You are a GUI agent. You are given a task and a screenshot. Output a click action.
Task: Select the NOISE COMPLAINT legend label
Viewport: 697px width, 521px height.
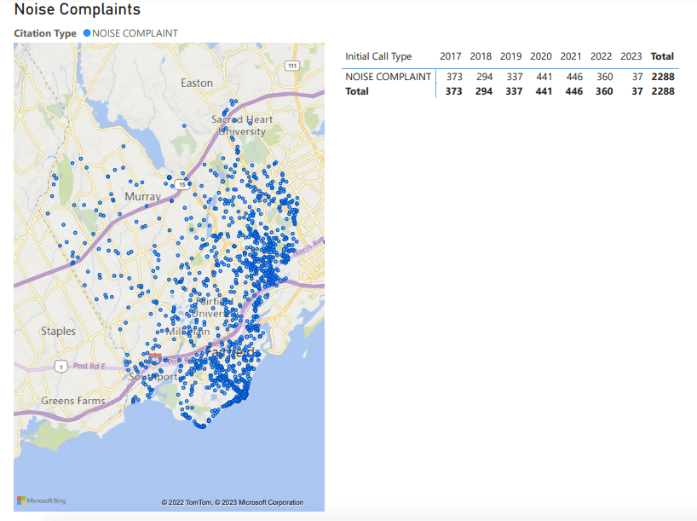click(x=135, y=33)
